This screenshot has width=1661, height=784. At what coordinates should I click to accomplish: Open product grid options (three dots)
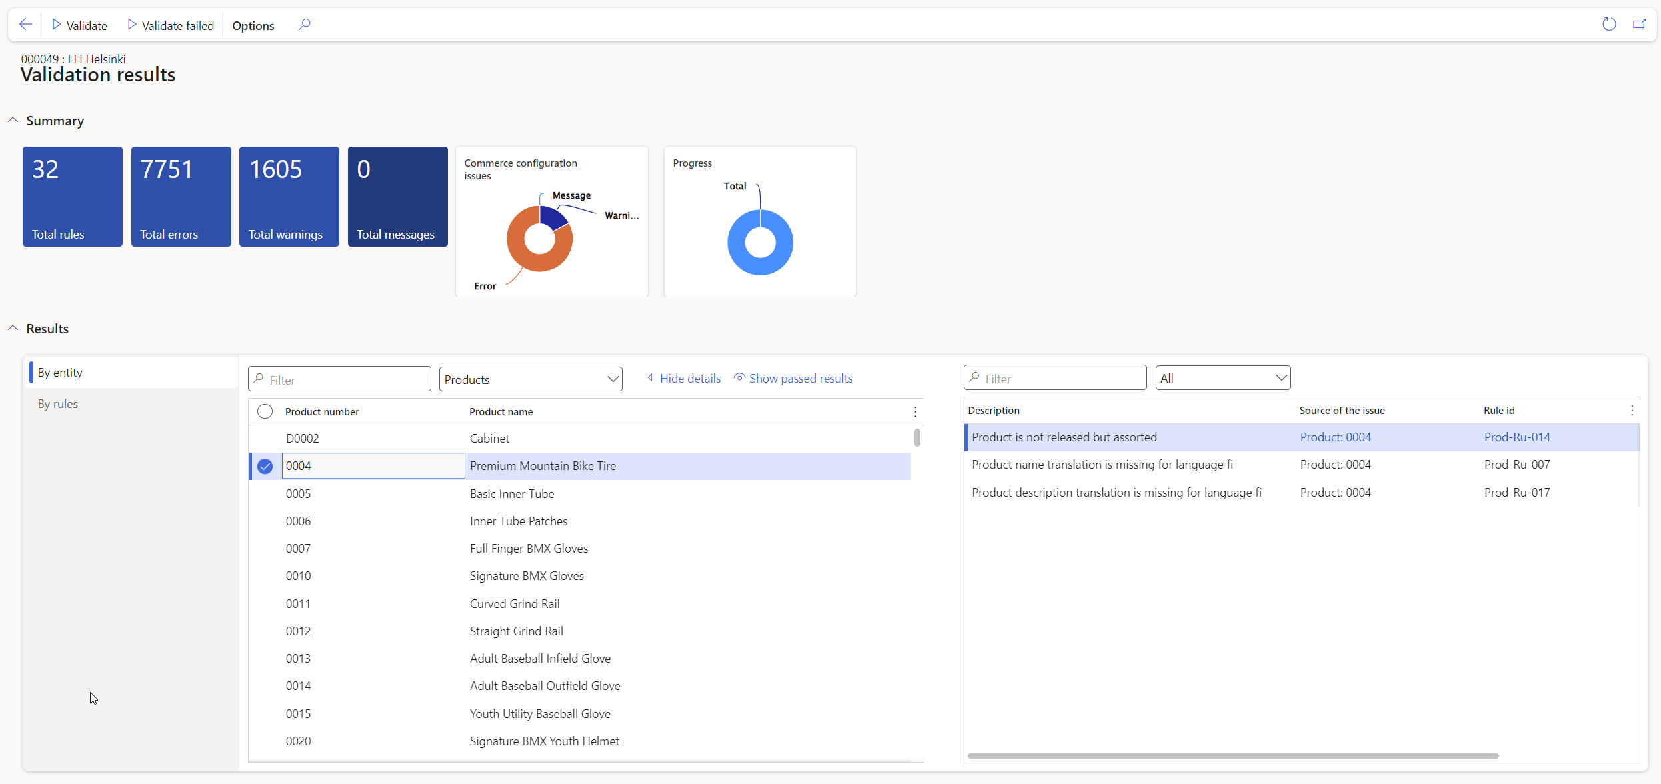click(x=915, y=411)
